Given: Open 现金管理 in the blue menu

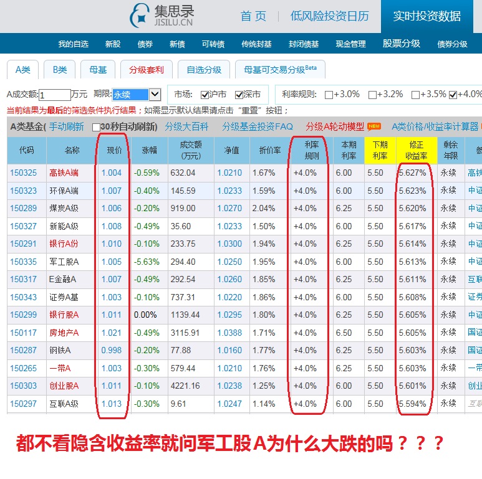Looking at the screenshot, I should click(x=350, y=44).
